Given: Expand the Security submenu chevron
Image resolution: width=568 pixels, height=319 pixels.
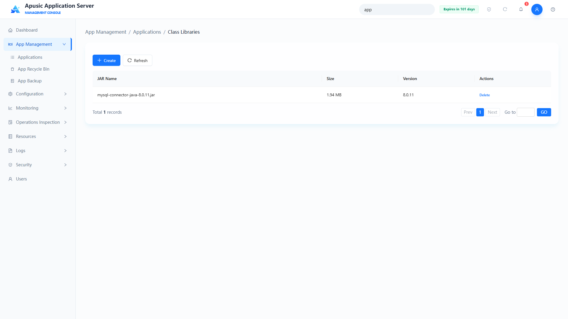Looking at the screenshot, I should [65, 165].
